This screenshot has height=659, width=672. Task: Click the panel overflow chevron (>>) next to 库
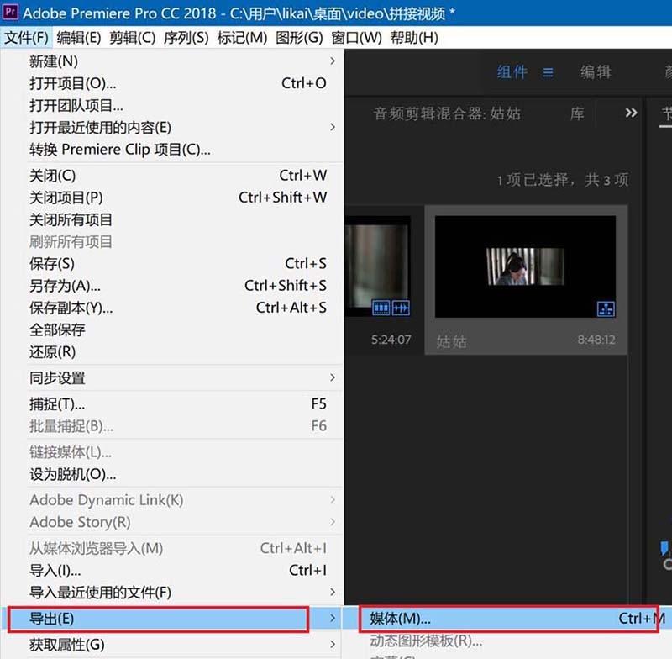pos(631,113)
